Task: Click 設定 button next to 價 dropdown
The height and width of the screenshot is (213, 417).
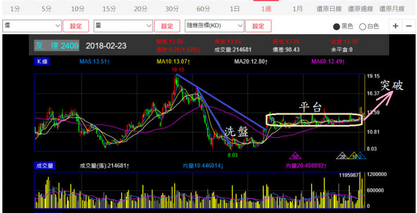Action: [x=76, y=26]
